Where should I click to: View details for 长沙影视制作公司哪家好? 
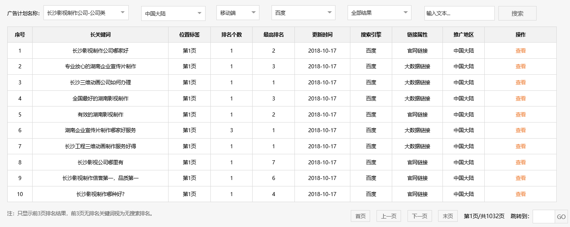click(x=521, y=51)
